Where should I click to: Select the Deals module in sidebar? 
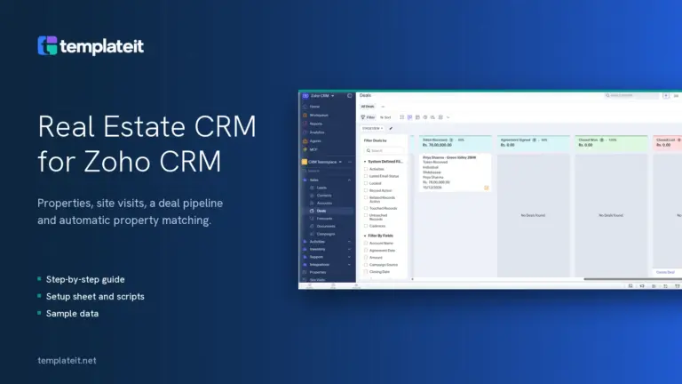321,211
